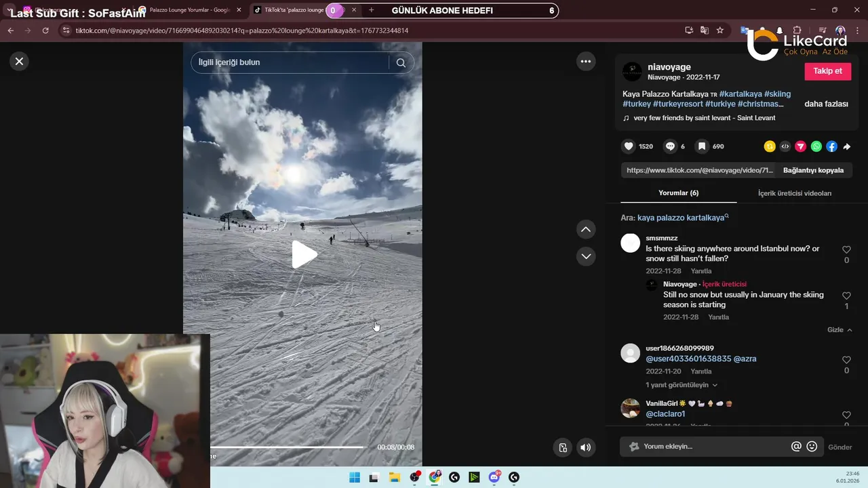Insert a mention with @ icon
The width and height of the screenshot is (868, 488).
796,447
